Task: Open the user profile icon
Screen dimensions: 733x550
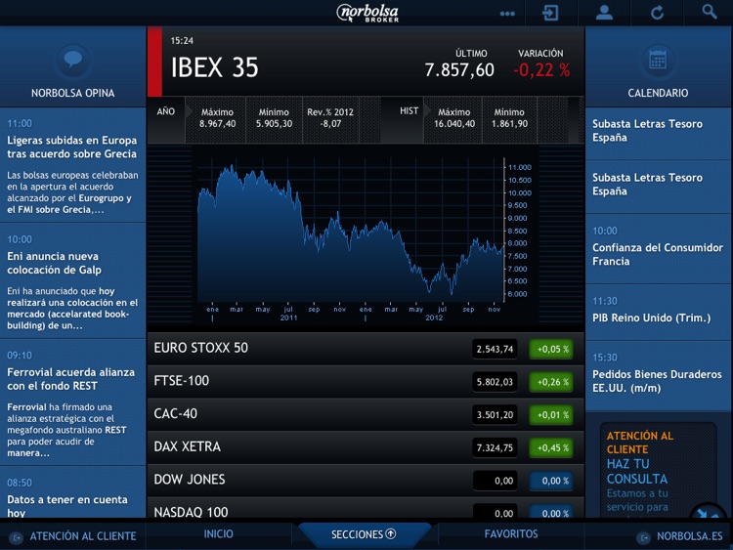Action: (604, 13)
